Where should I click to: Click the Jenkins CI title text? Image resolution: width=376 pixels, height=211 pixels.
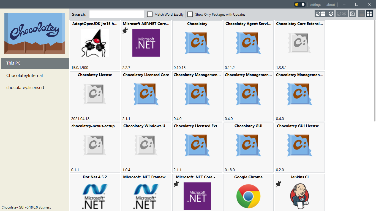pos(300,177)
